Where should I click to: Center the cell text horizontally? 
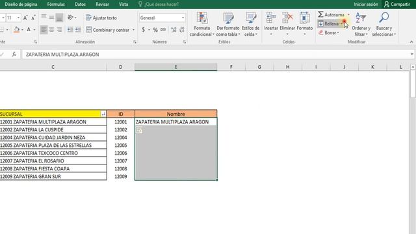point(51,30)
